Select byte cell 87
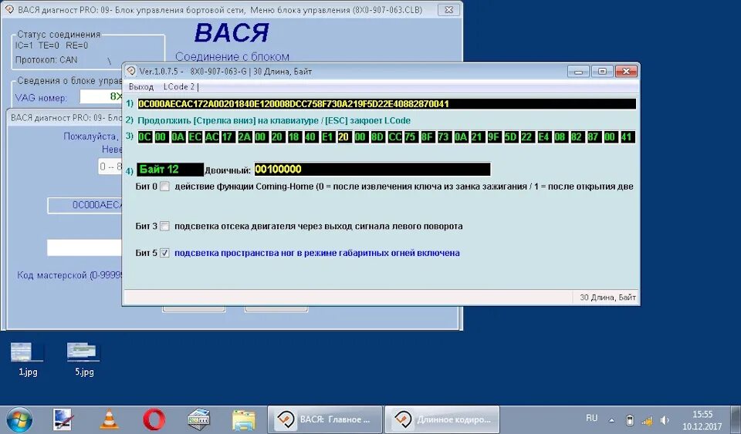The width and height of the screenshot is (741, 434). [x=593, y=137]
